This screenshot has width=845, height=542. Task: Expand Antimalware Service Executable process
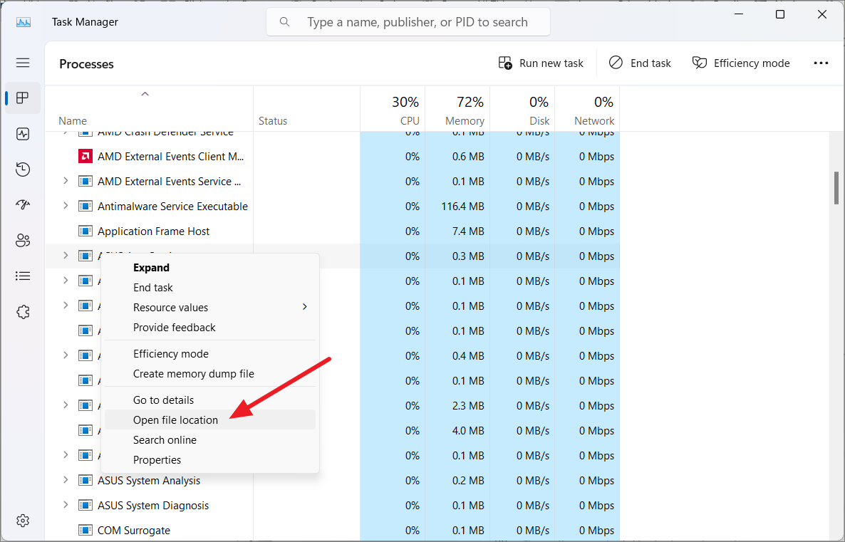click(65, 206)
